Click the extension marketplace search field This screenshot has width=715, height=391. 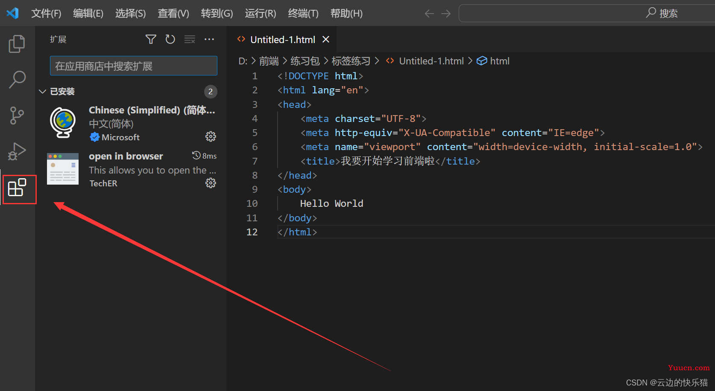pos(134,66)
